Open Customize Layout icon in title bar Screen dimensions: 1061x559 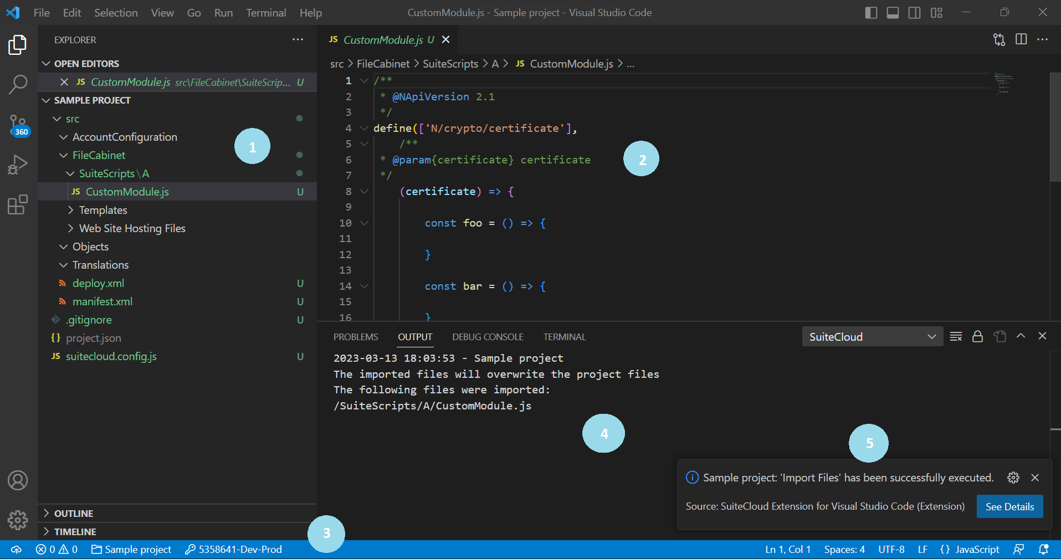[936, 13]
